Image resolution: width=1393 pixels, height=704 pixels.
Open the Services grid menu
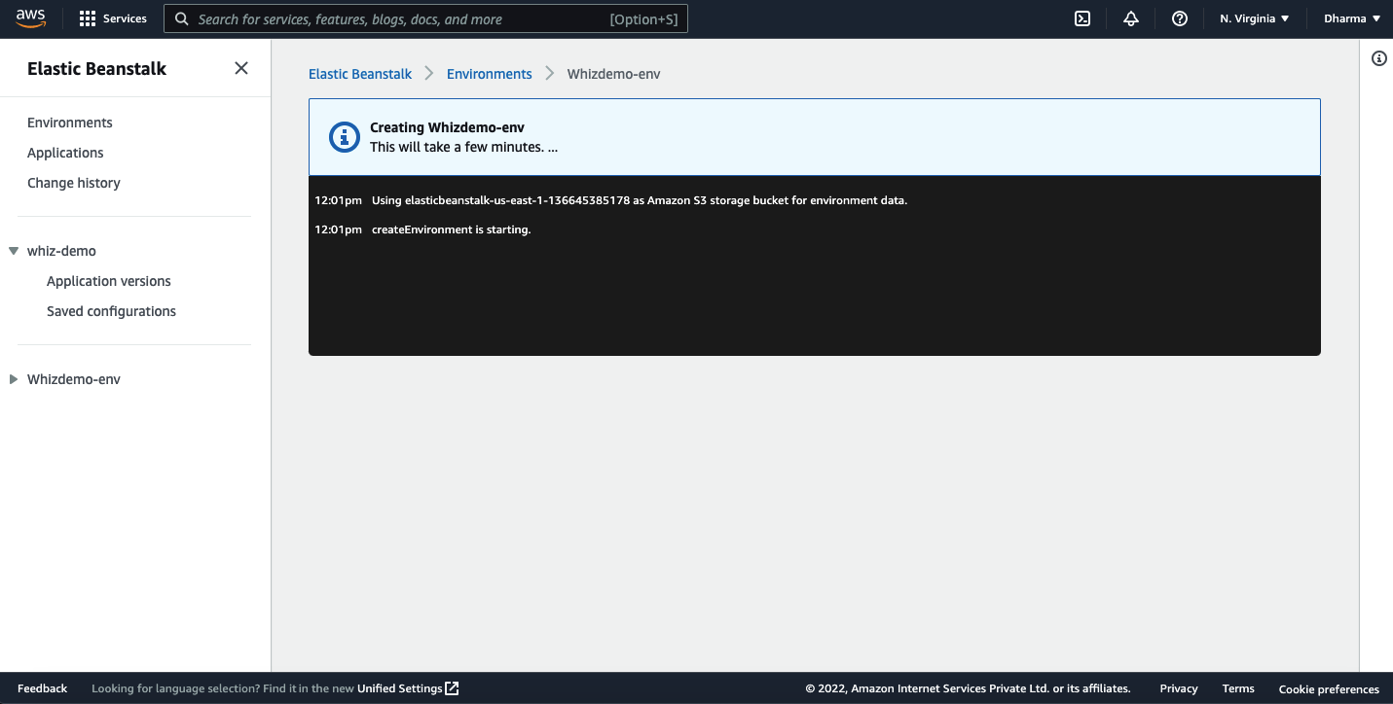point(88,18)
